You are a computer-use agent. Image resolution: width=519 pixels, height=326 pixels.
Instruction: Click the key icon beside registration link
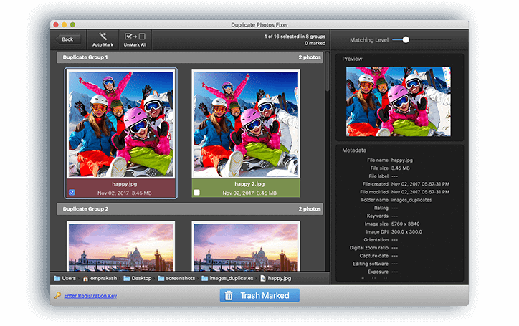point(57,295)
